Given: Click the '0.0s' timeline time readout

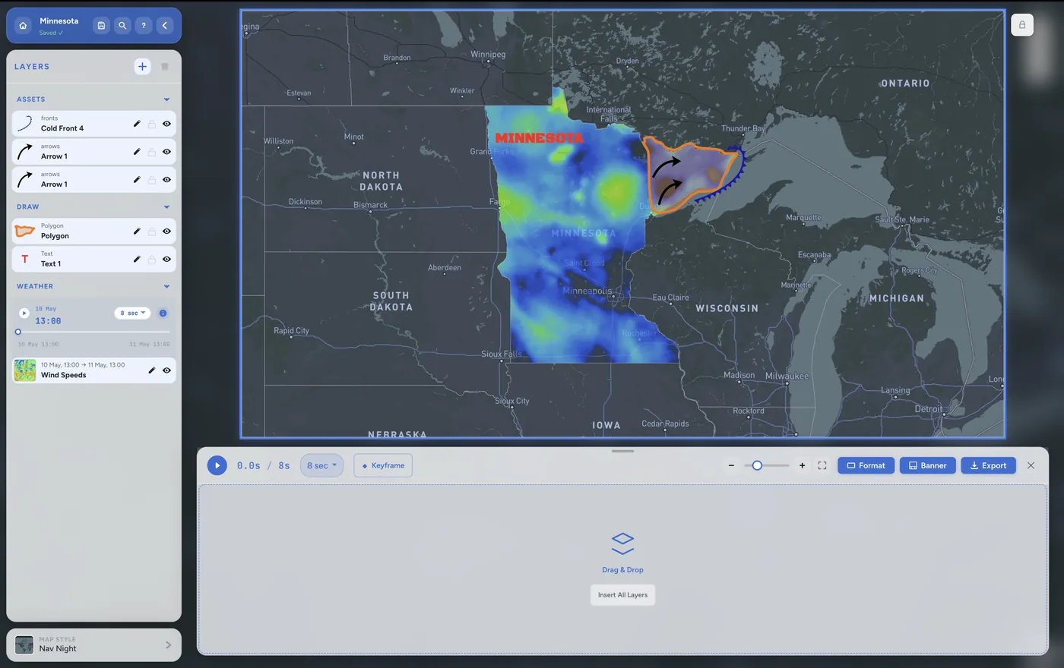Looking at the screenshot, I should [x=249, y=466].
